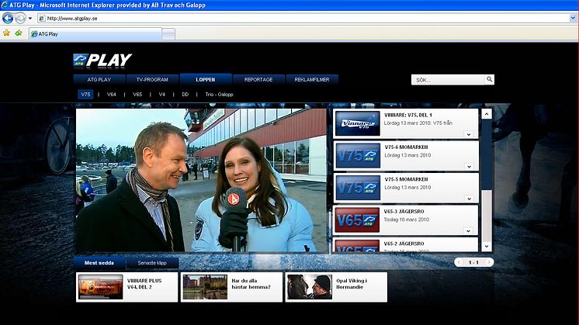This screenshot has width=579, height=325.
Task: Select the V4 sub-category
Action: coord(161,95)
